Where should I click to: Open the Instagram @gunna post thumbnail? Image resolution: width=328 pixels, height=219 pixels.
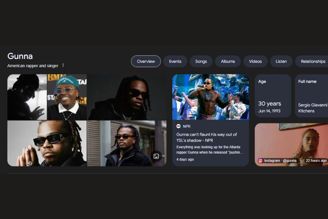point(292,145)
